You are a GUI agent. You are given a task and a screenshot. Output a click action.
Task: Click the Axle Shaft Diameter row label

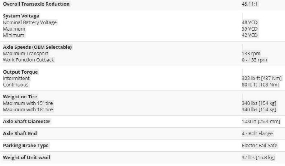[27, 122]
